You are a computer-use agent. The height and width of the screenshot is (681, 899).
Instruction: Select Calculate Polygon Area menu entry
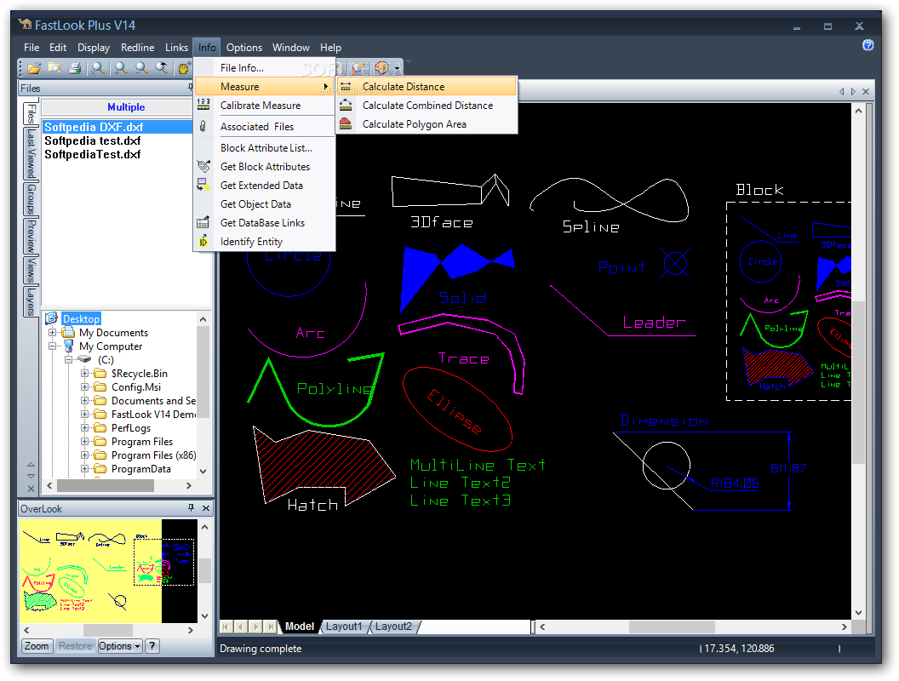[x=427, y=123]
